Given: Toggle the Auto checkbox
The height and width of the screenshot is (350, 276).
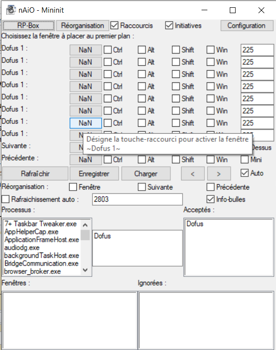Looking at the screenshot, I should (244, 173).
